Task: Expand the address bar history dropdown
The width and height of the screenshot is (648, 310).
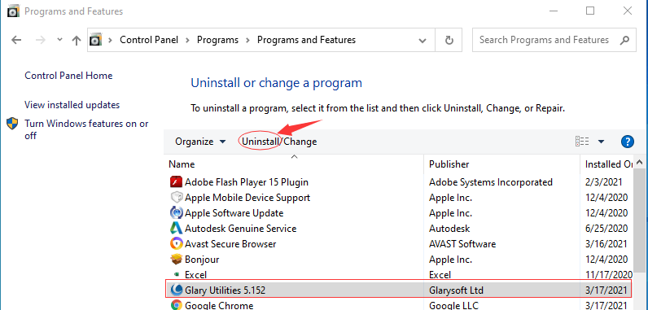Action: 423,41
